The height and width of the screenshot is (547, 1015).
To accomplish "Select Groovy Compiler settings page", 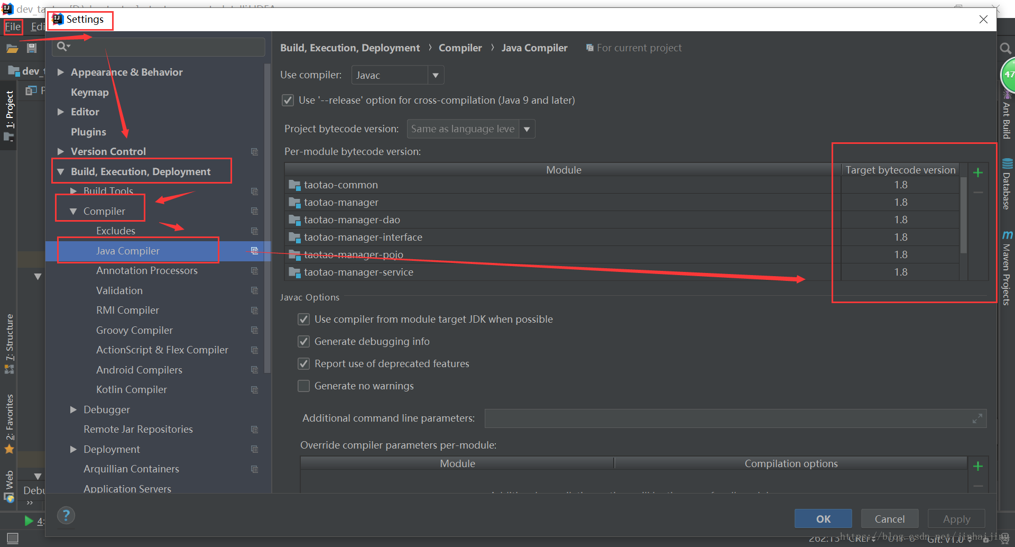I will [x=134, y=331].
